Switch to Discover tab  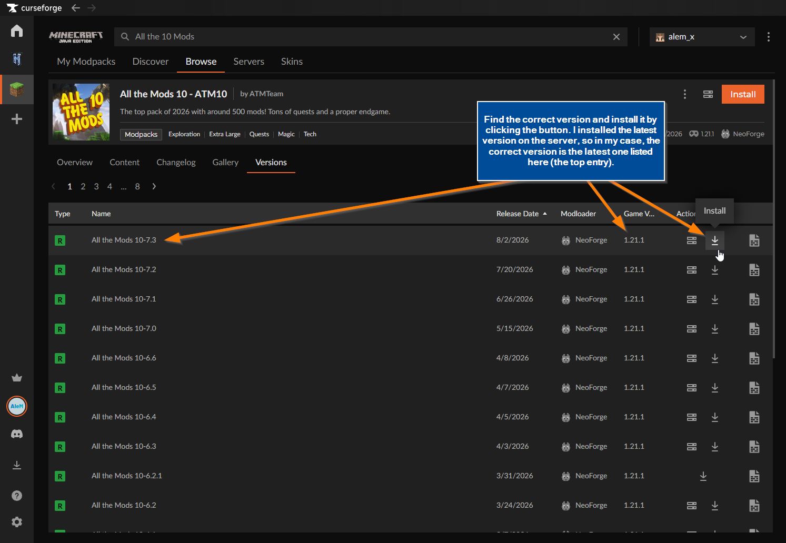click(x=151, y=62)
